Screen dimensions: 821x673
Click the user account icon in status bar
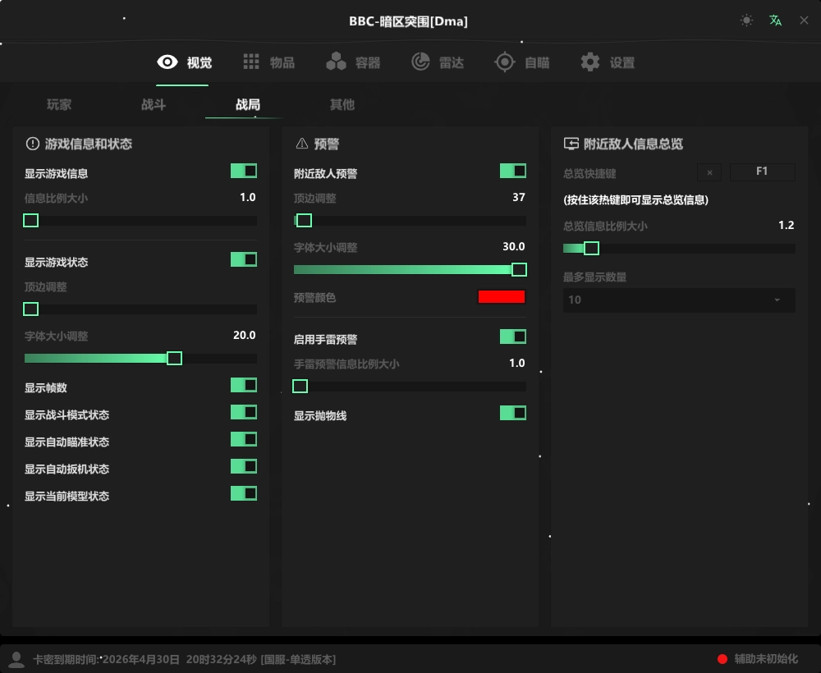pos(16,658)
